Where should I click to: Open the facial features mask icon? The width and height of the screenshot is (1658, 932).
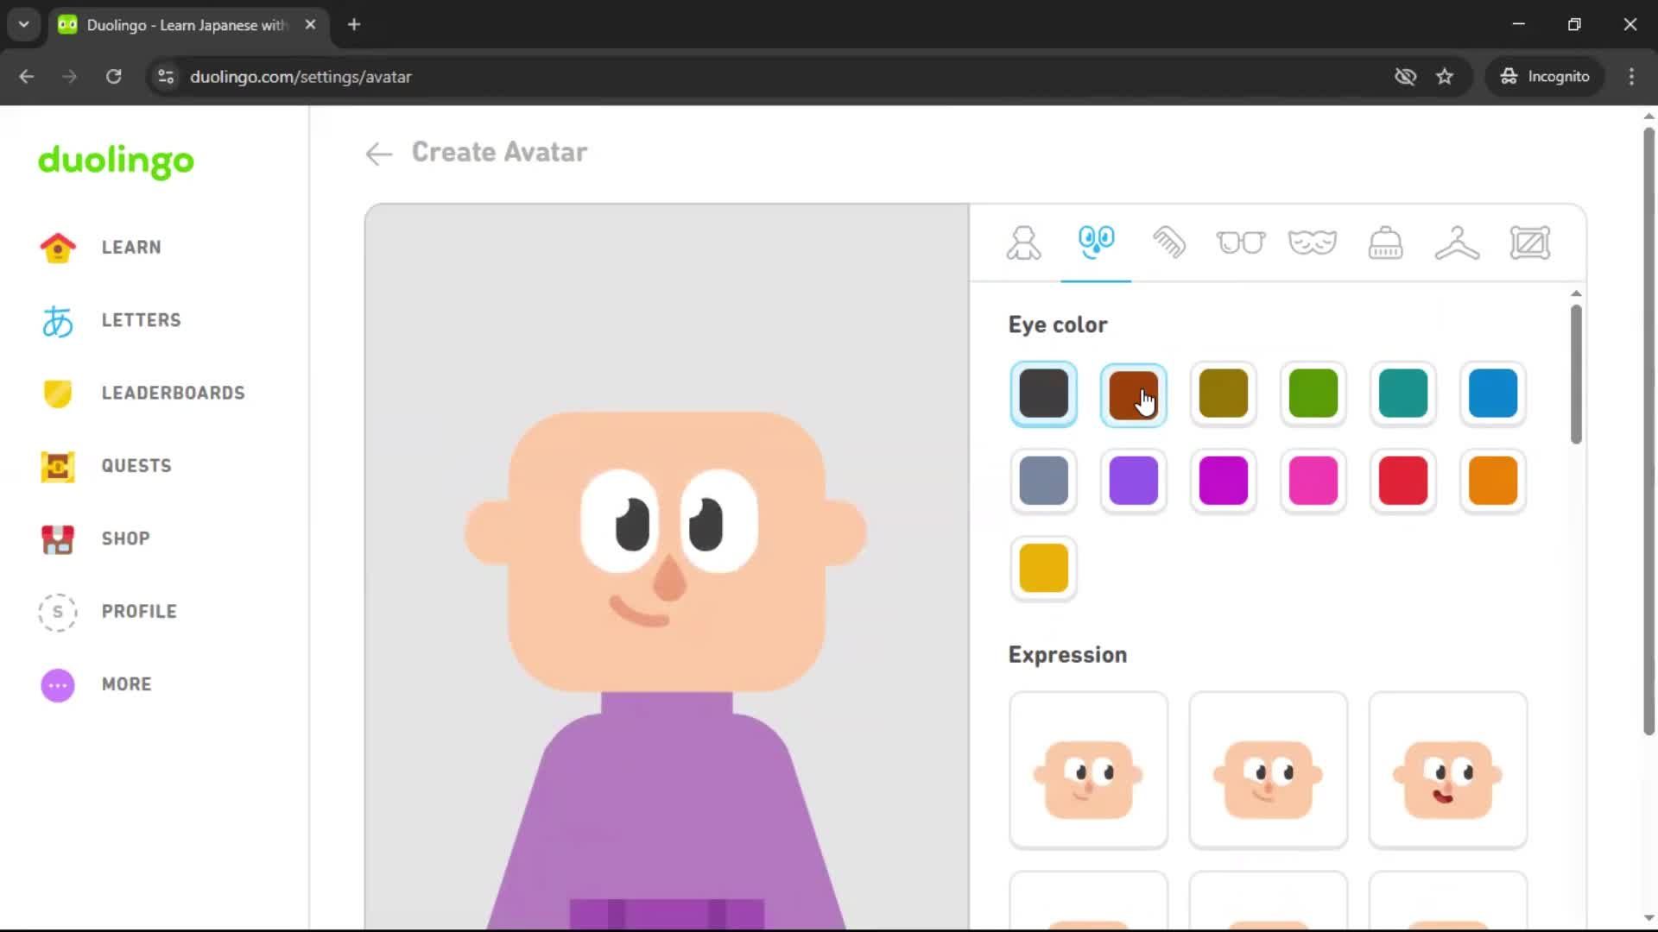click(1313, 242)
